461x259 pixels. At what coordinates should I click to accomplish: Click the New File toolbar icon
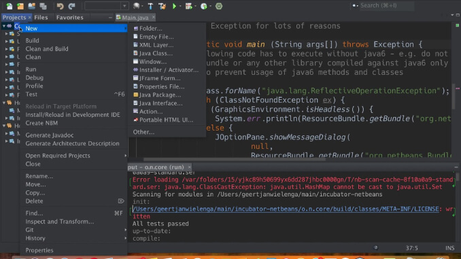pyautogui.click(x=9, y=6)
